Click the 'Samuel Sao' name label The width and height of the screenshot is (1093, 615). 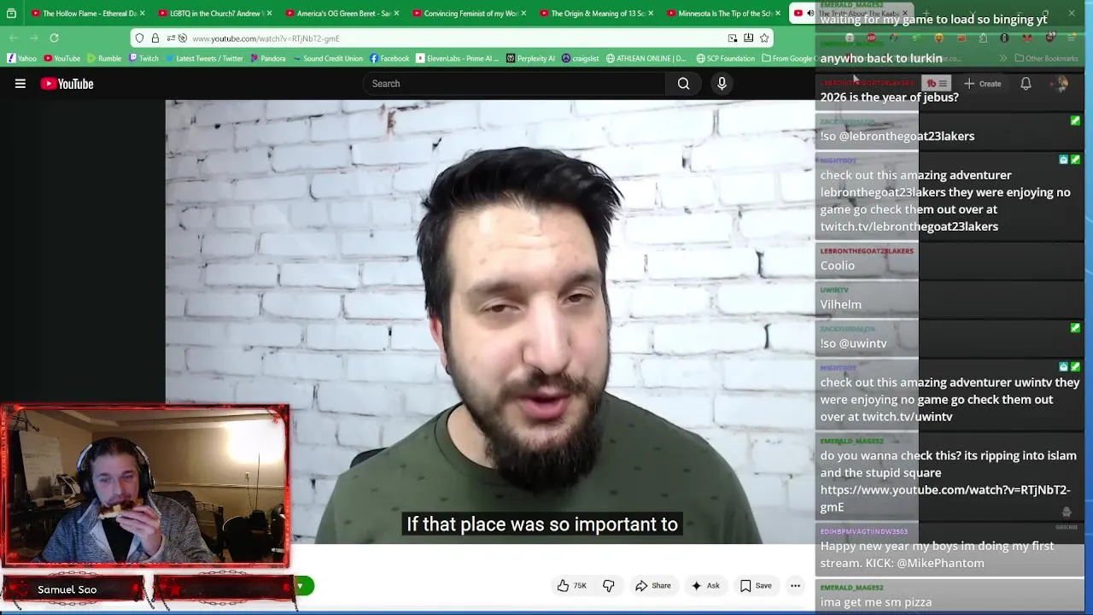67,589
